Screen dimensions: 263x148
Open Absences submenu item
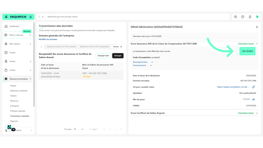click(14, 101)
